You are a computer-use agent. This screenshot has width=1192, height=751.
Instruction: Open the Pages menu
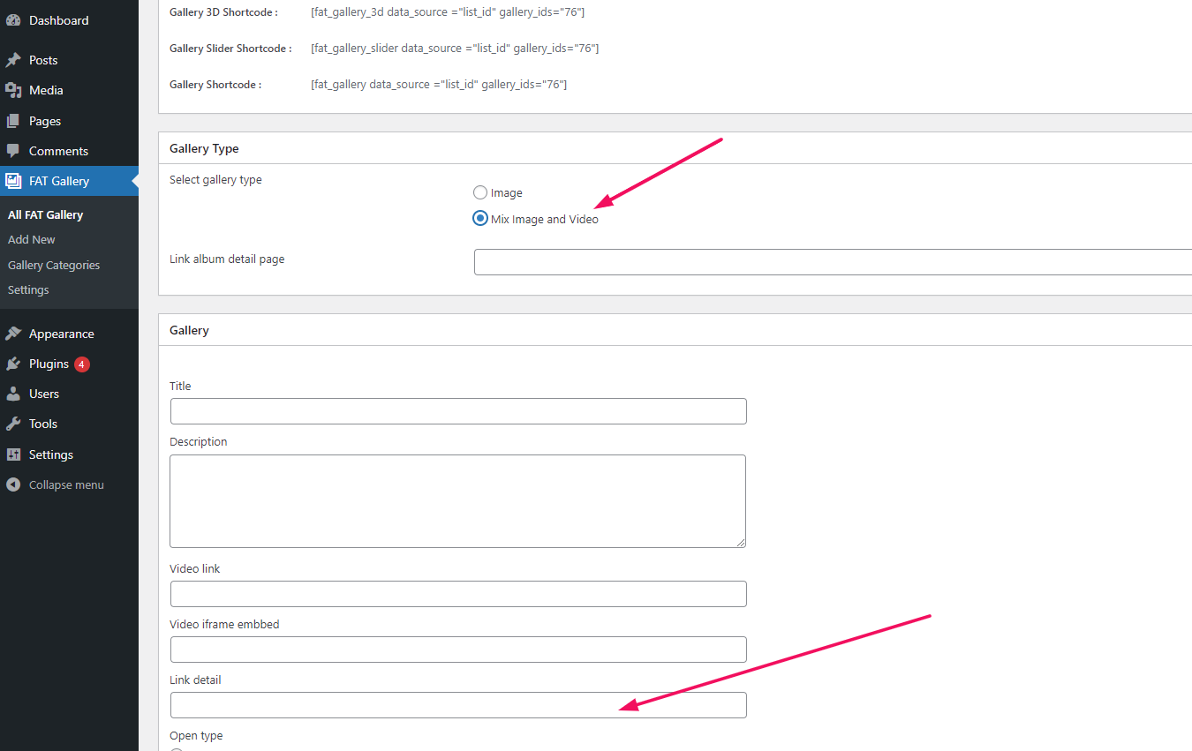pos(69,121)
